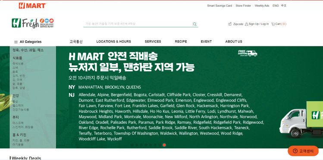Select 정육, 수산, 과일, 채소 category

pyautogui.click(x=28, y=50)
